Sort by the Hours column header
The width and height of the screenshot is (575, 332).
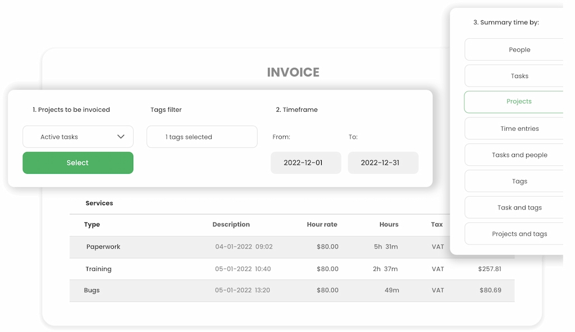point(389,224)
